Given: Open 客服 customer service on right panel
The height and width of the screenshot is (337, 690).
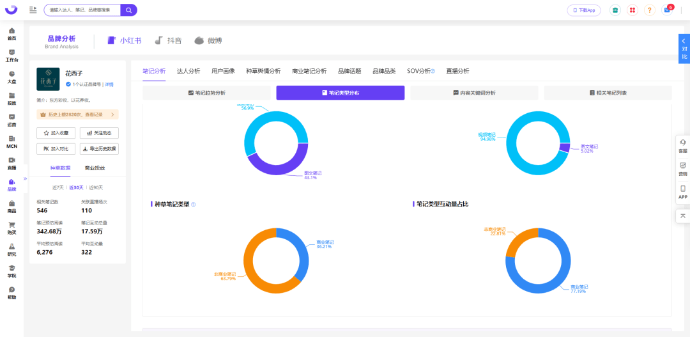Looking at the screenshot, I should (x=683, y=146).
